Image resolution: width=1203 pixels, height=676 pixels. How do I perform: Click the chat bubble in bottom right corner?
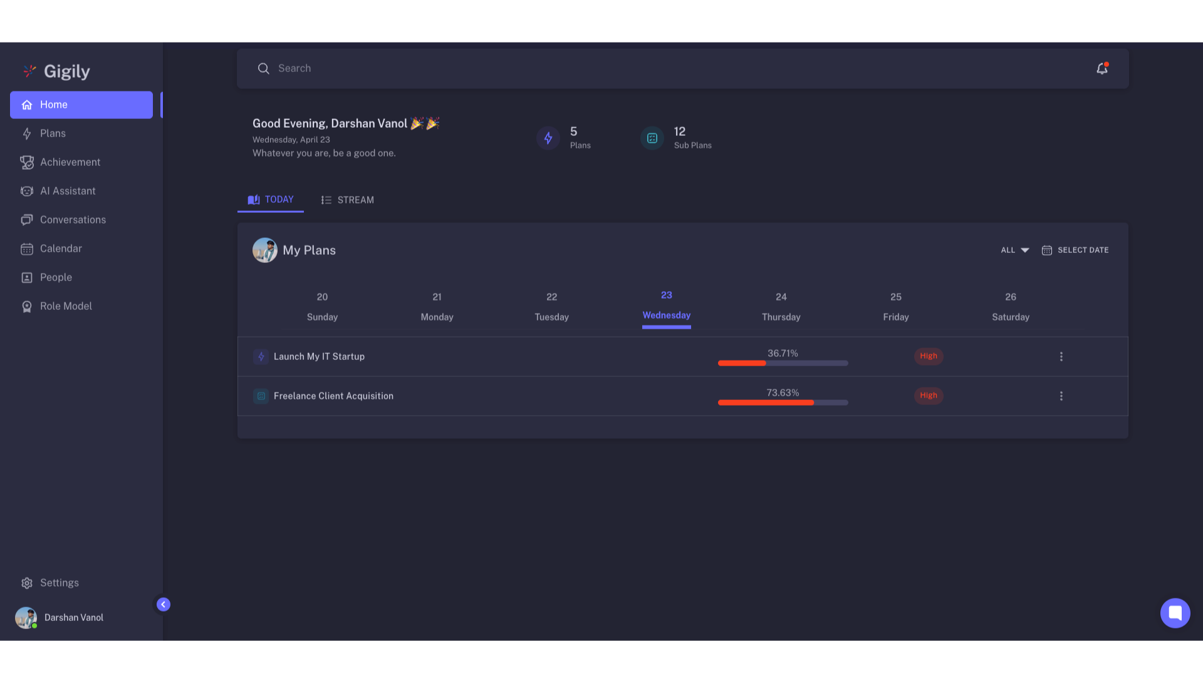pyautogui.click(x=1175, y=613)
